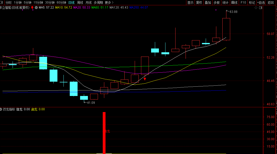This screenshot has width=277, height=154.
Task: Activate the 画线 drawing tool
Action: [x=234, y=3]
